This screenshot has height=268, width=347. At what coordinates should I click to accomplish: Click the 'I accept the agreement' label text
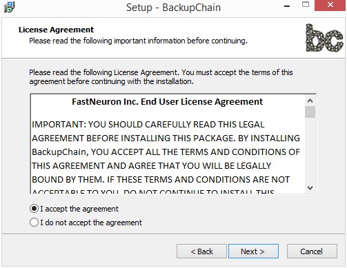(x=79, y=209)
